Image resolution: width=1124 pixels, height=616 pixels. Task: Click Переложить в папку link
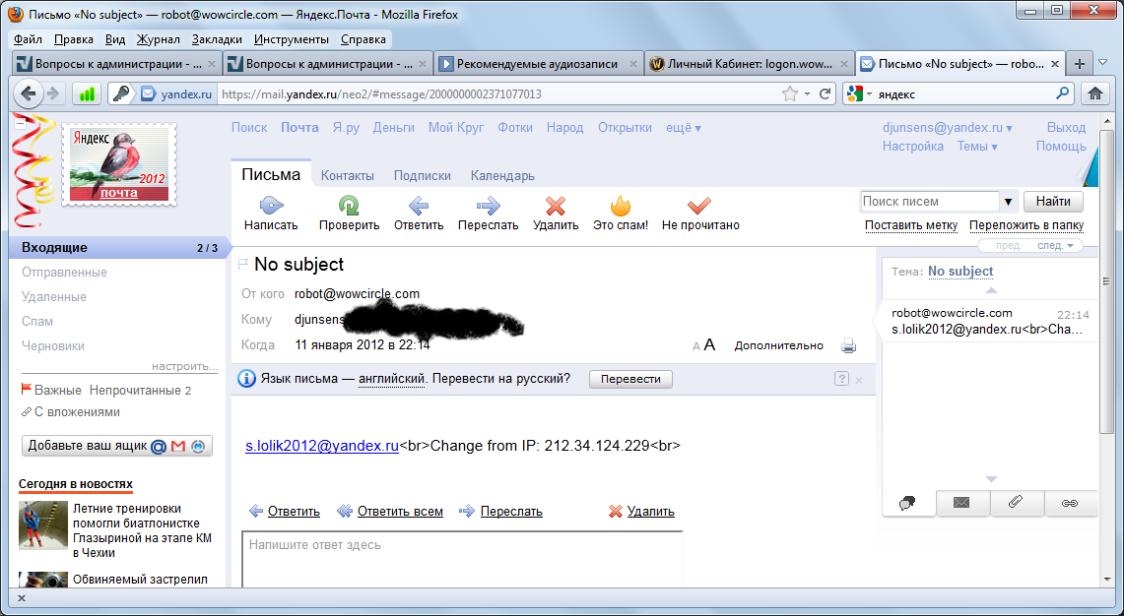[x=1026, y=225]
